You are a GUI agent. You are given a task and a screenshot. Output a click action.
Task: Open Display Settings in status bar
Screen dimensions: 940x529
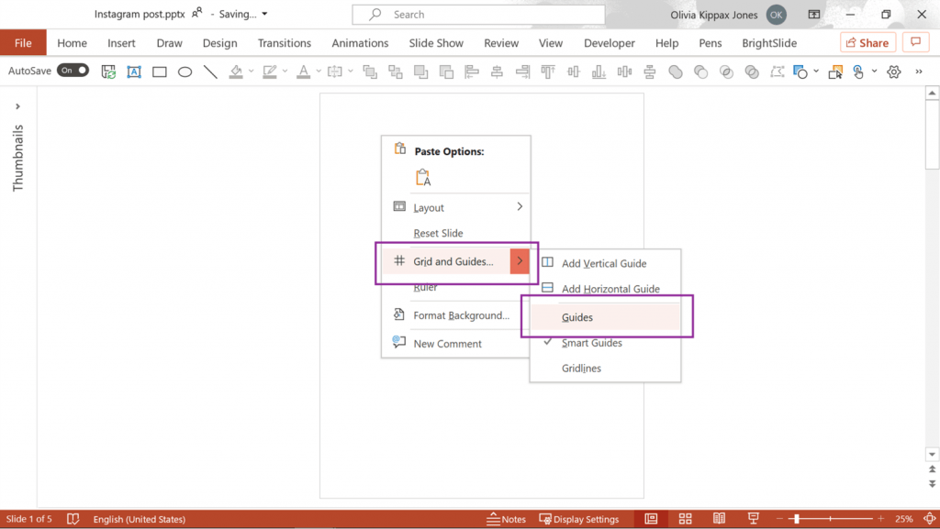click(x=578, y=519)
